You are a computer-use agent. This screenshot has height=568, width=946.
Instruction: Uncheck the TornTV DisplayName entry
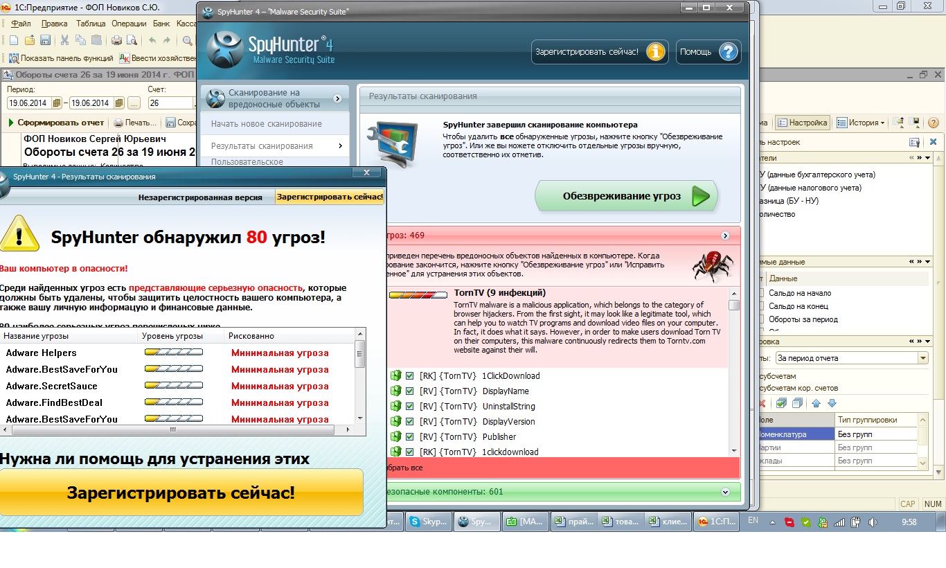409,391
